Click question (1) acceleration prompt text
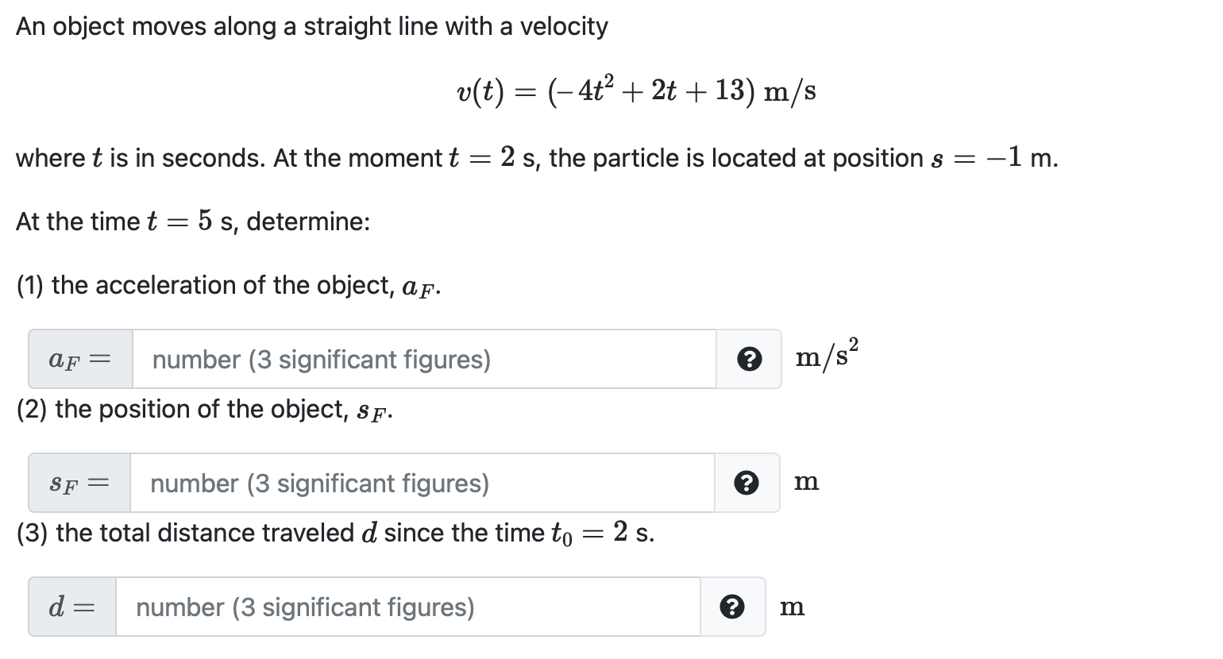The image size is (1223, 659). point(229,286)
